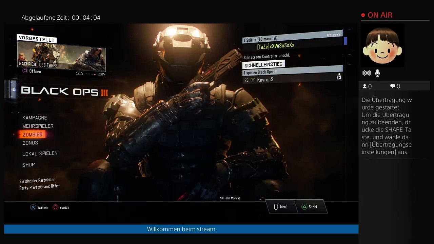The width and height of the screenshot is (434, 244).
Task: Select MEHRSPIELER from the main menu
Action: click(x=38, y=126)
